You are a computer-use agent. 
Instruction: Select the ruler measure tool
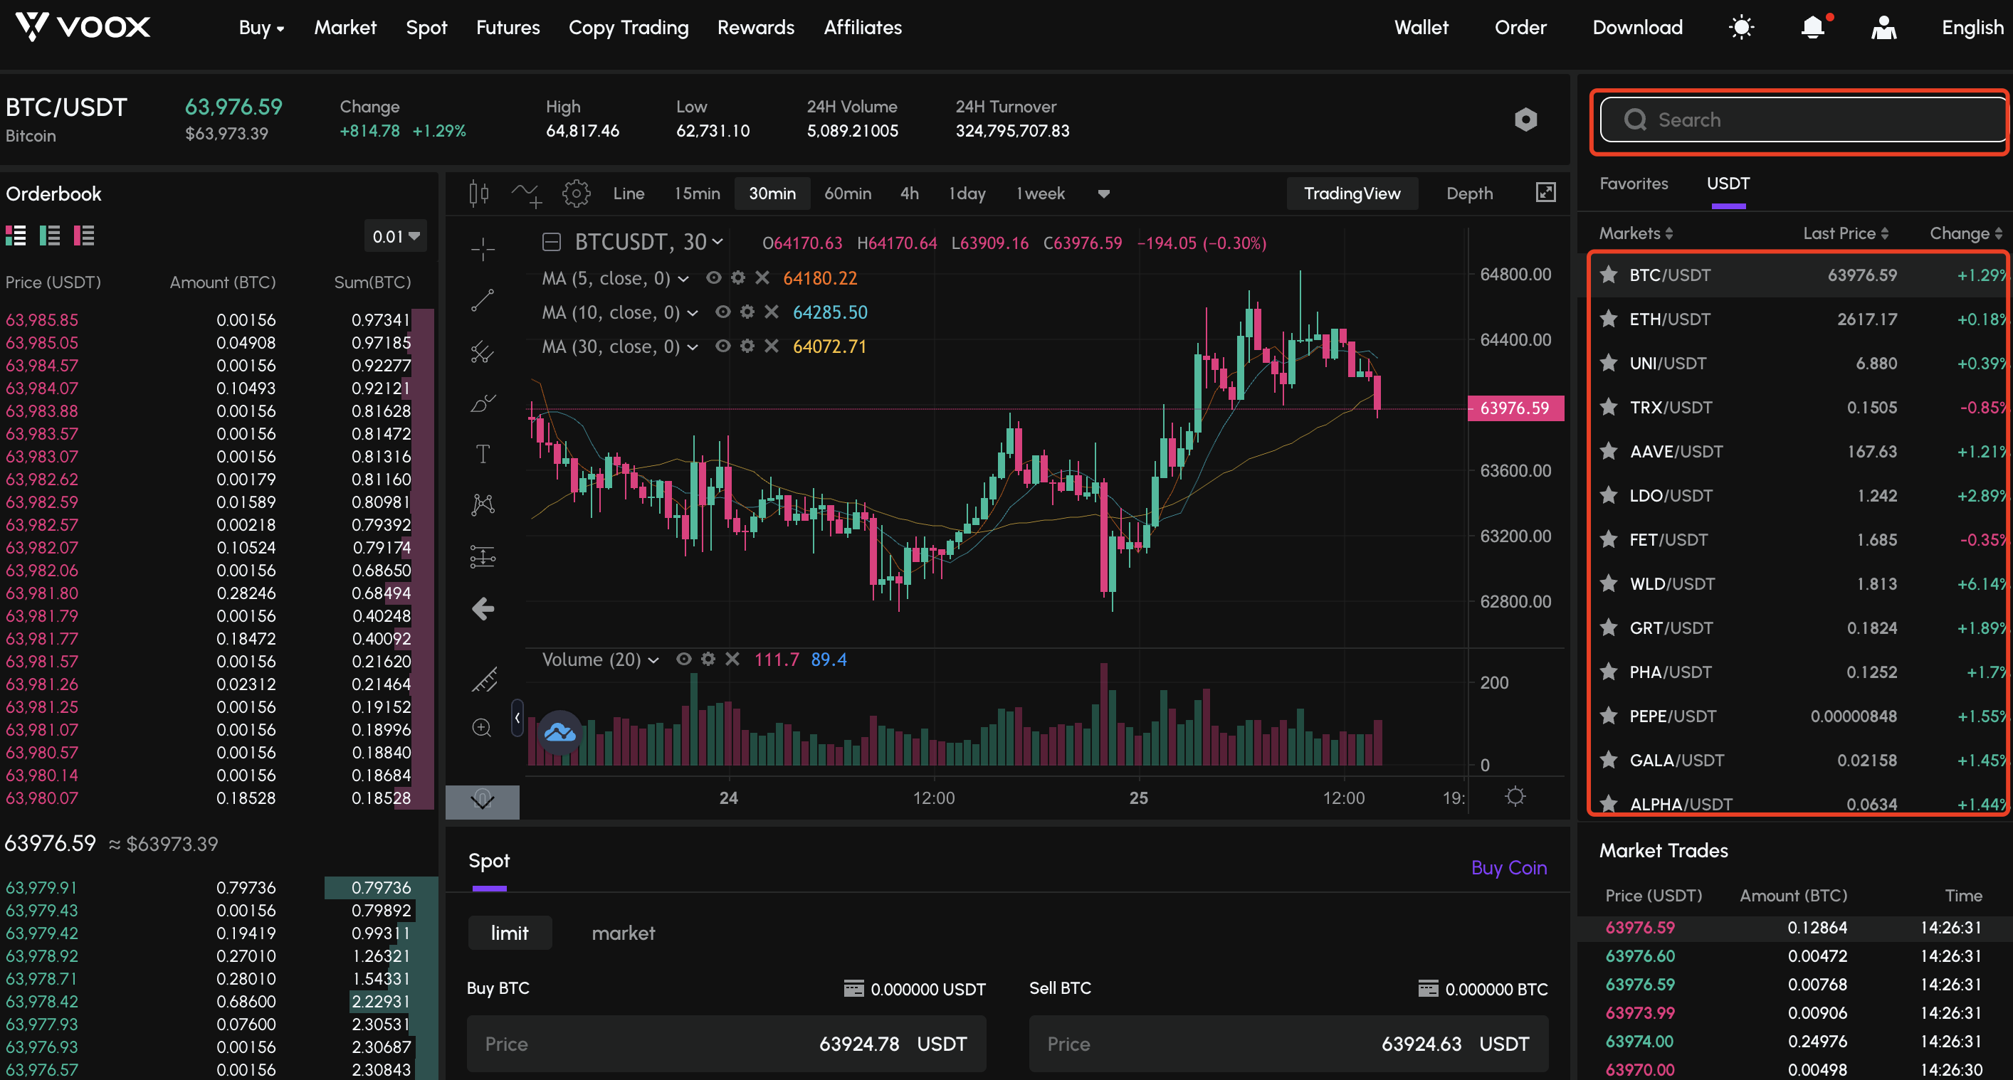click(x=485, y=679)
